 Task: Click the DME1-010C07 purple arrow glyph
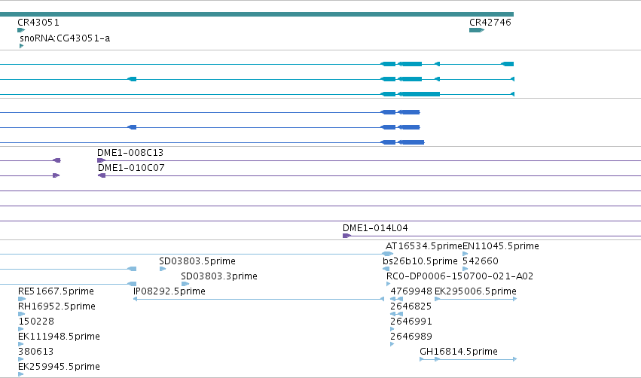pos(102,175)
